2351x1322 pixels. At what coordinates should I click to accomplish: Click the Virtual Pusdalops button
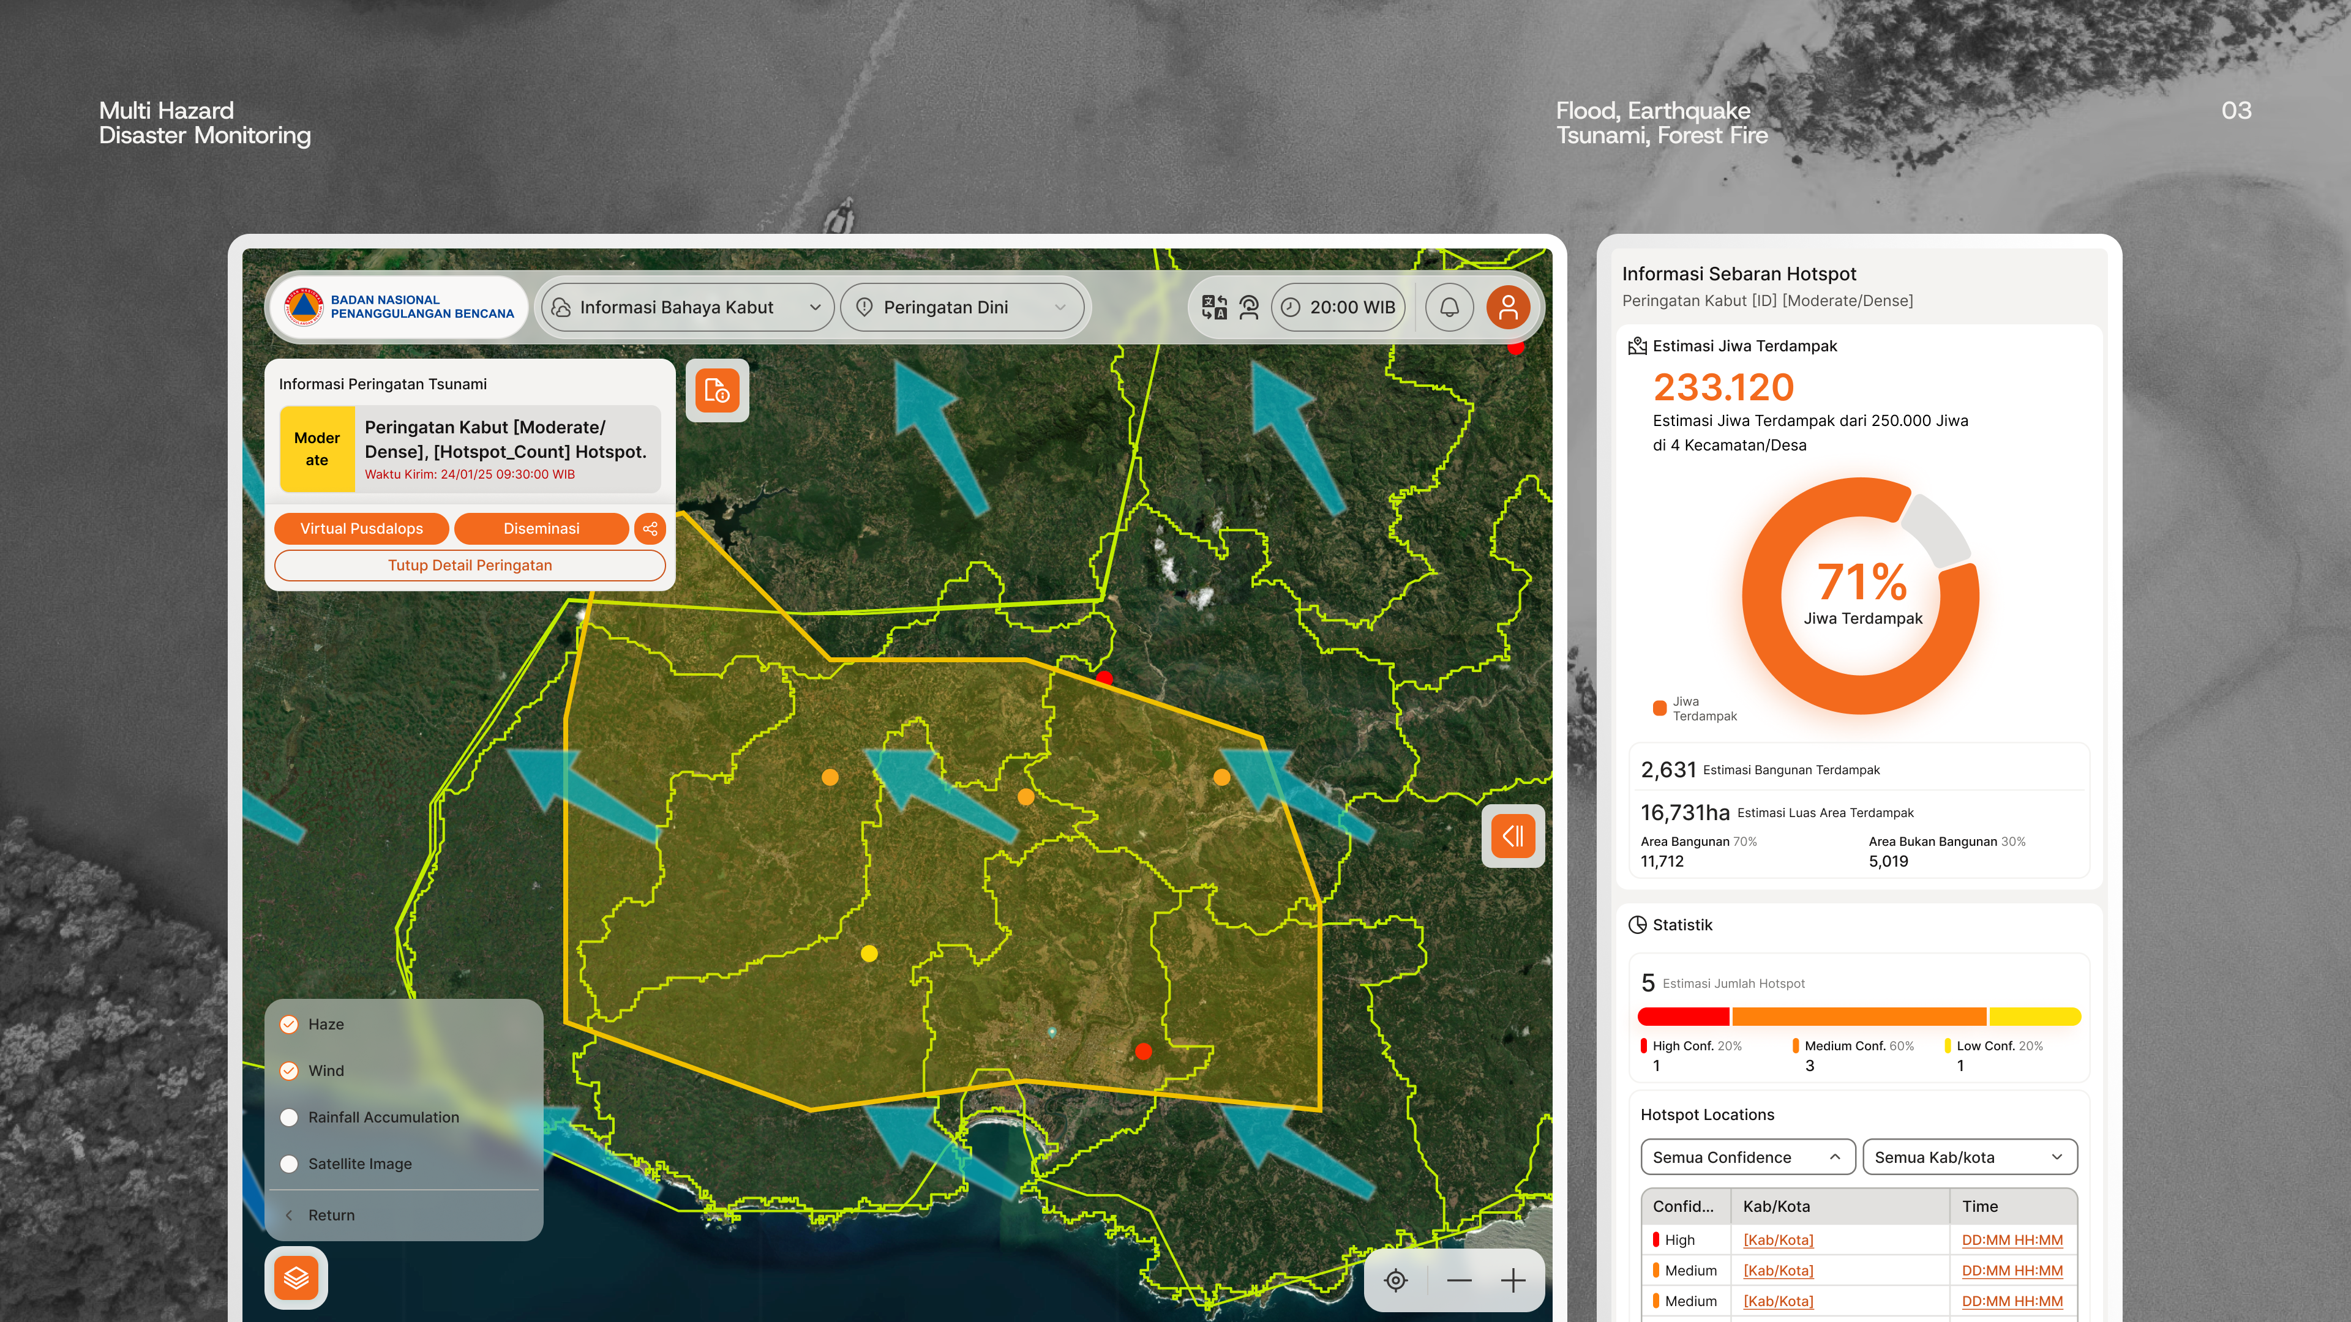point(361,528)
